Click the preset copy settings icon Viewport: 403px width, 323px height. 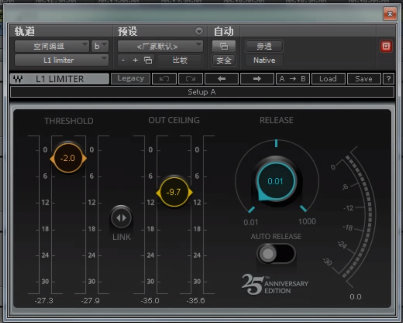tap(148, 60)
